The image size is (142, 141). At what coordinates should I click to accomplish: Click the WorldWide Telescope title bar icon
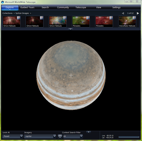pos(3,2)
